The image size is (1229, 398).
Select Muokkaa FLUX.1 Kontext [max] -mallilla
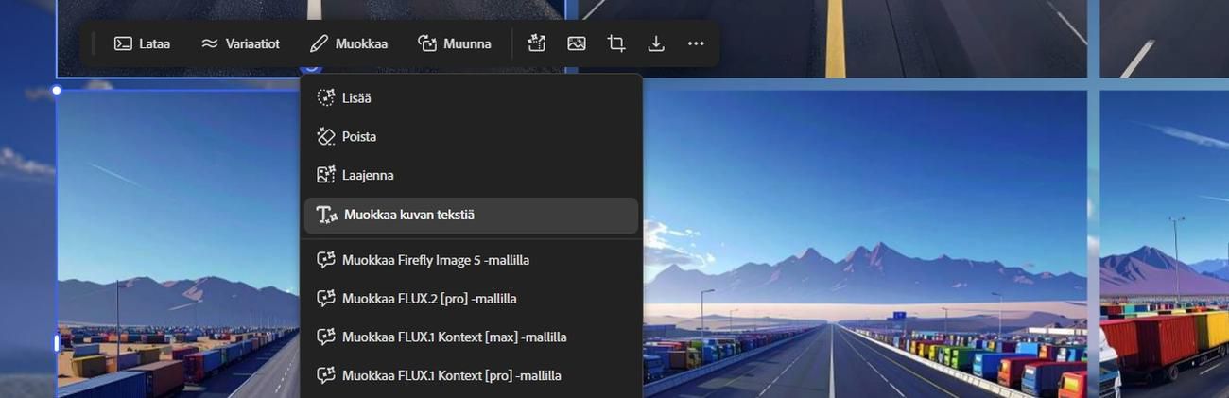(471, 337)
